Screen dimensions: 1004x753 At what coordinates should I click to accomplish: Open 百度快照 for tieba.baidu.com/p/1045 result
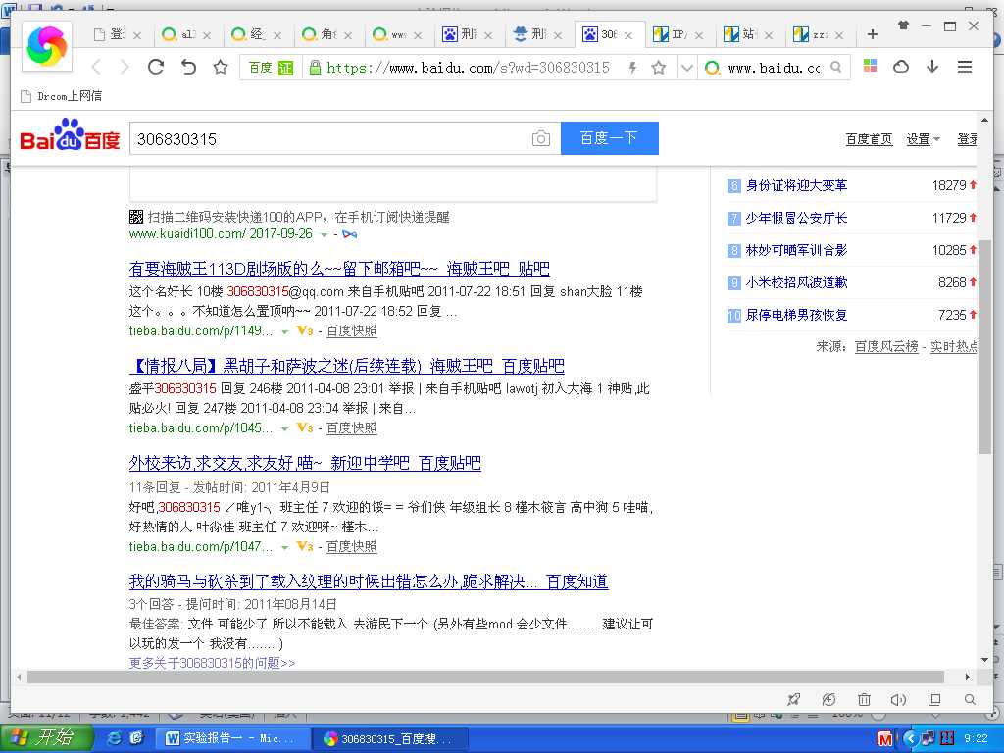tap(352, 427)
